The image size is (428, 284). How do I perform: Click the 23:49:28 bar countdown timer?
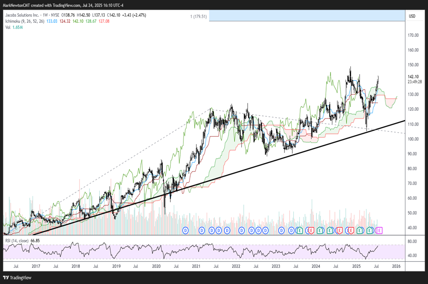click(x=415, y=82)
